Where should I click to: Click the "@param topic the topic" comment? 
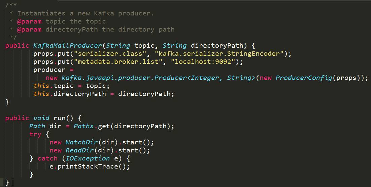click(x=61, y=21)
